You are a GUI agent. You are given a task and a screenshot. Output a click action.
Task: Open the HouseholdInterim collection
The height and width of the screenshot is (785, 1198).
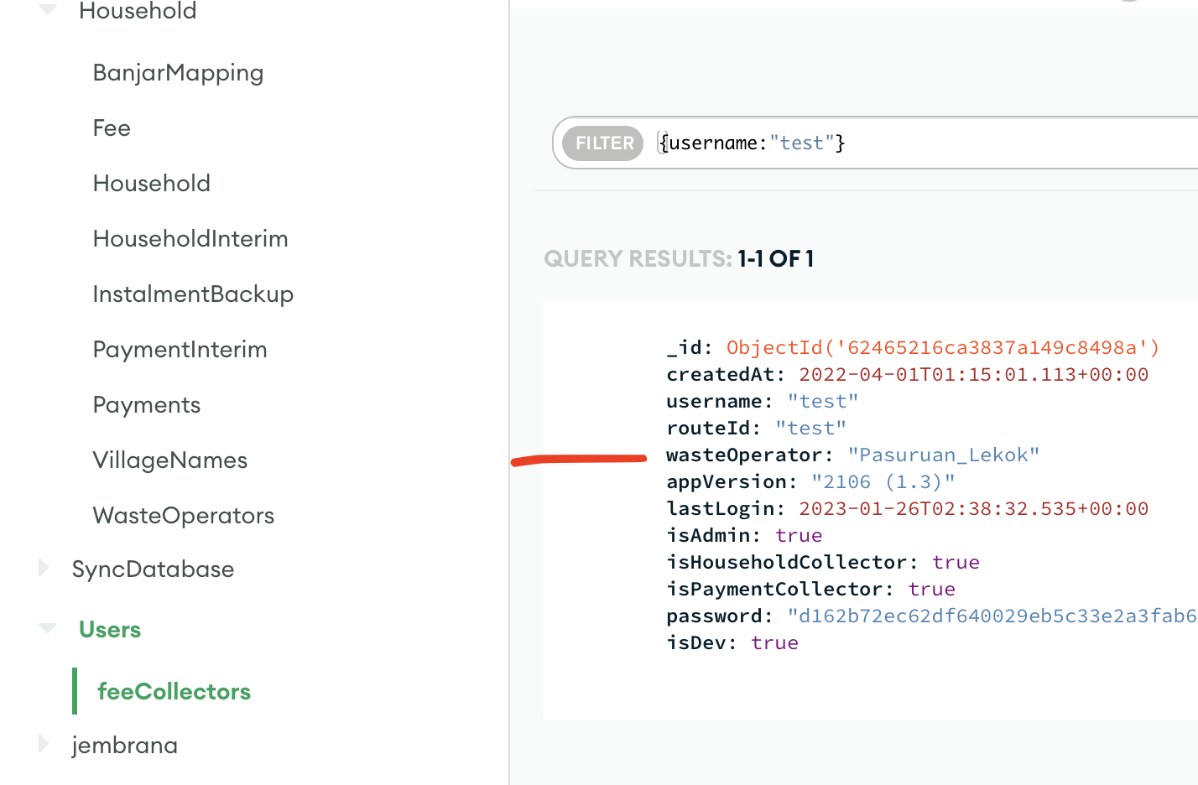[190, 239]
